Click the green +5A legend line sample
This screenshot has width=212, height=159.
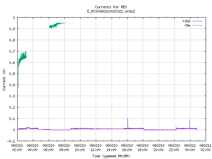[x=197, y=25]
